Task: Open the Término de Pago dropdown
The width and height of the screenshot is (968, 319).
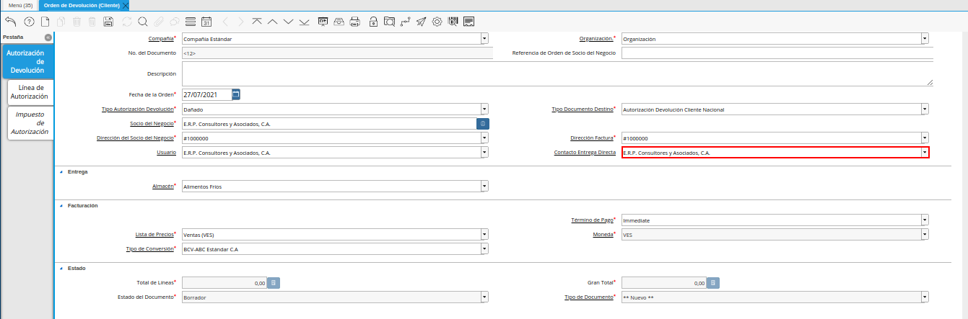Action: (x=925, y=220)
